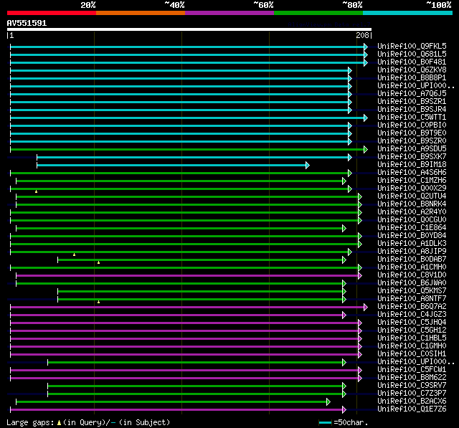Viewport: 459px width, 428px height.
Task: Click the green ~80% legend color segment
Action: pyautogui.click(x=318, y=13)
